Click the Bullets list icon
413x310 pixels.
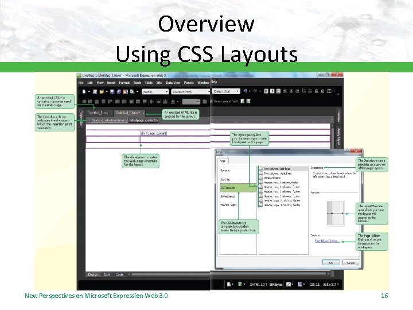(310, 91)
